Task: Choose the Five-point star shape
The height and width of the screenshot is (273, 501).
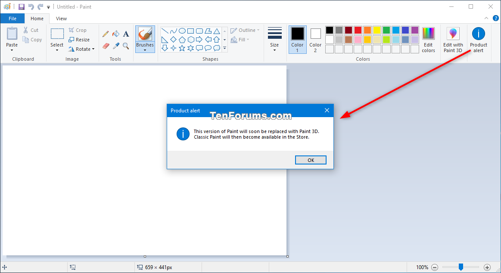Action: pyautogui.click(x=182, y=48)
